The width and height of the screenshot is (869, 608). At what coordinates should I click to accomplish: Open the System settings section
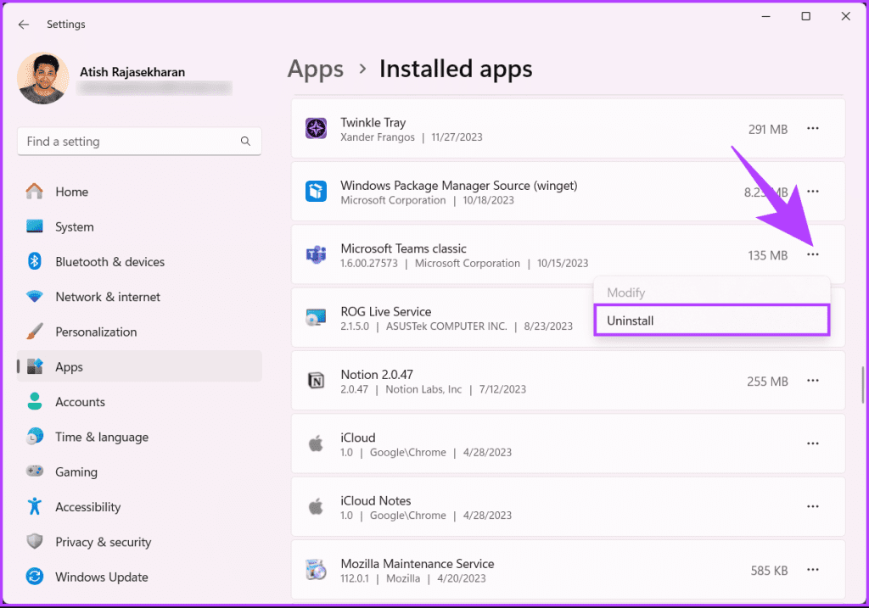click(73, 226)
